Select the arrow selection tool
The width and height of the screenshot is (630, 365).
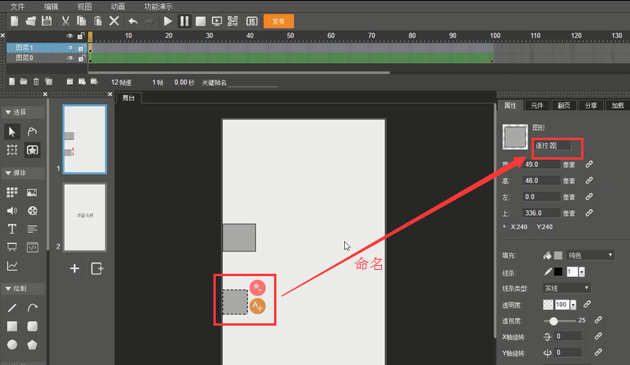(x=12, y=131)
